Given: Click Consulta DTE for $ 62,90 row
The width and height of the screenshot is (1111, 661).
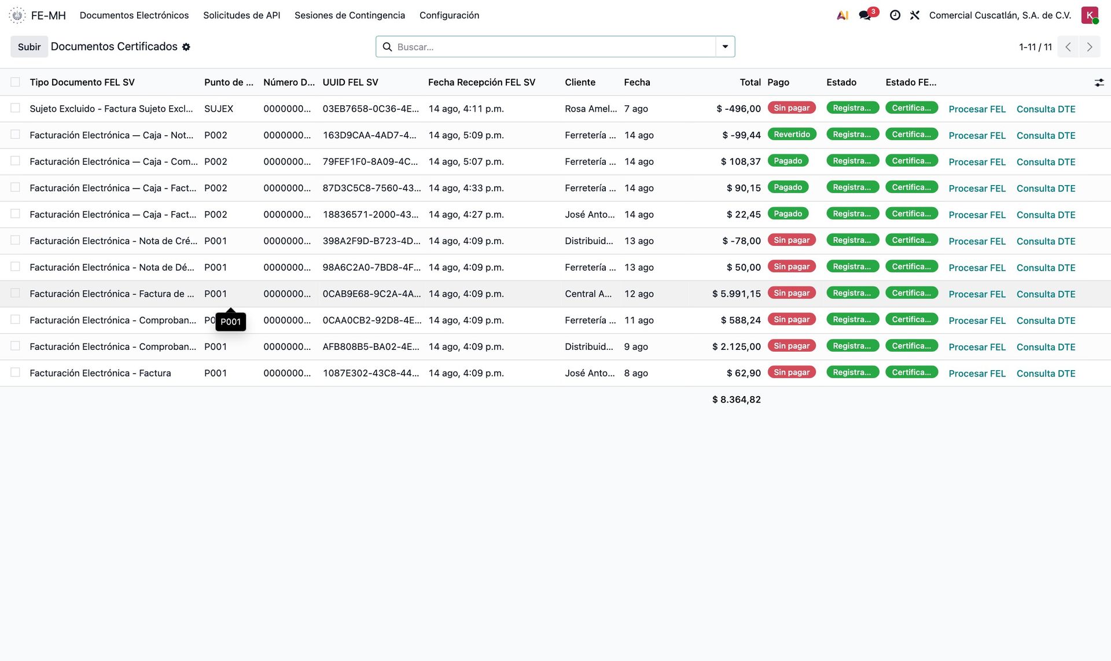Looking at the screenshot, I should (1046, 374).
